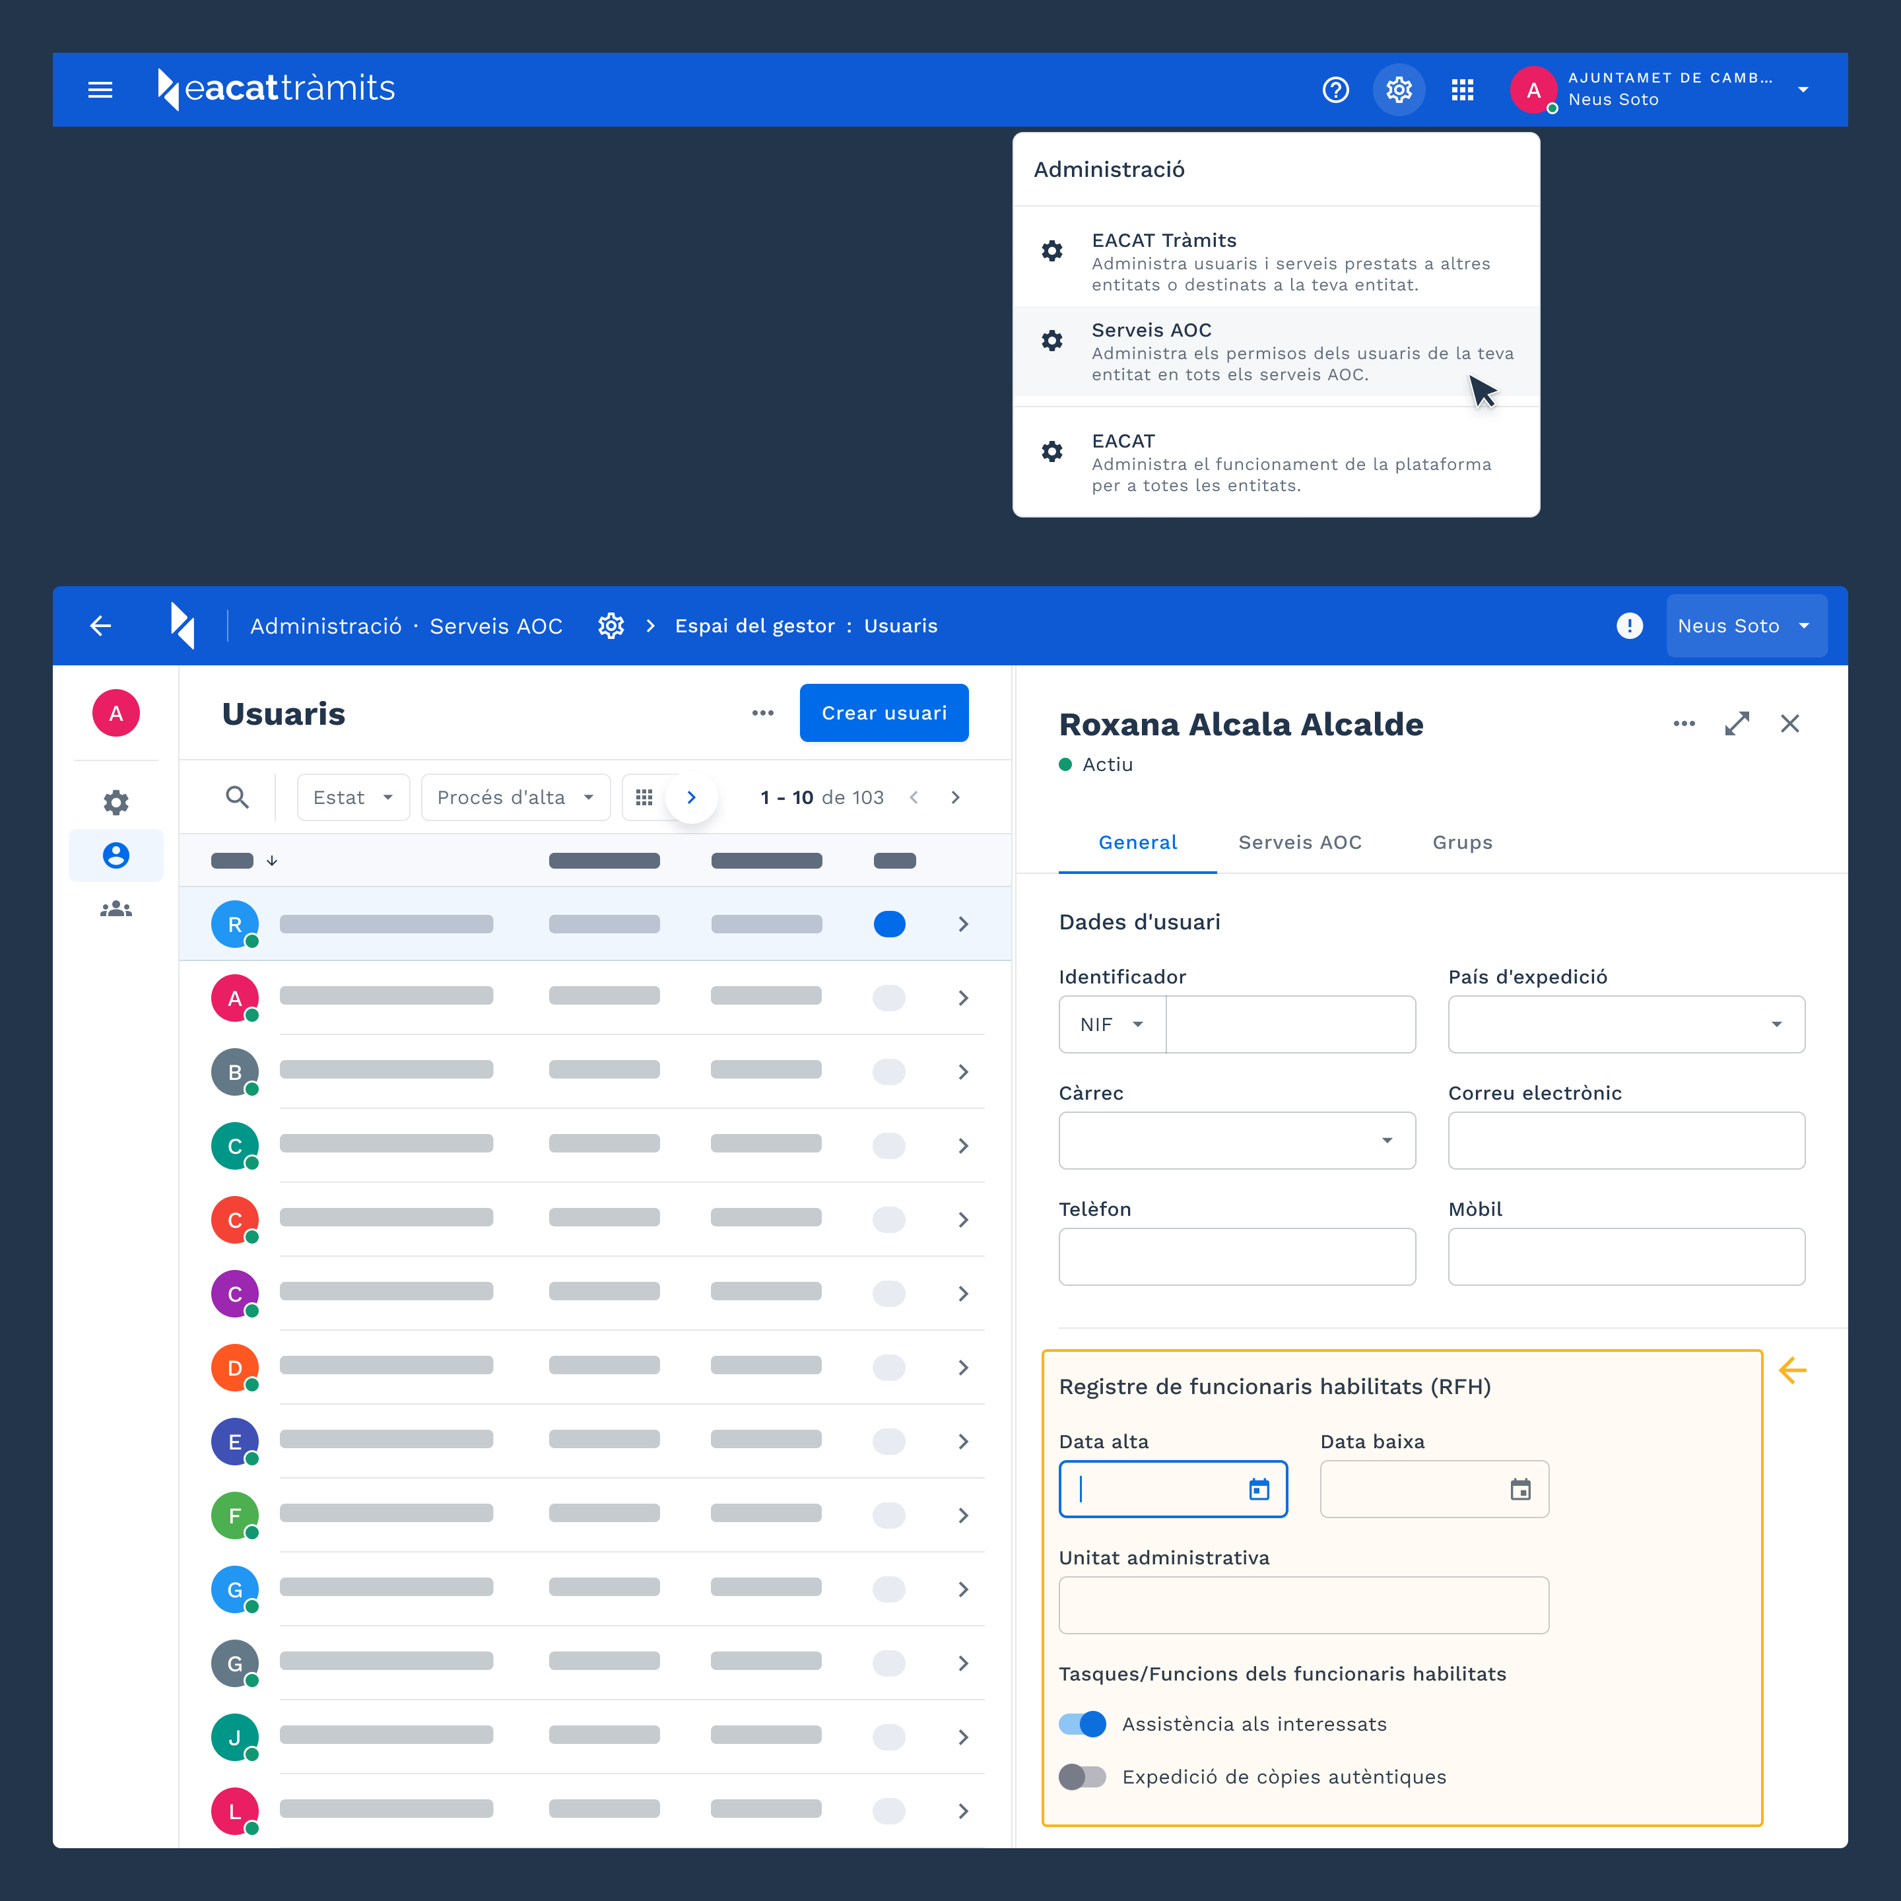Open País d'expedició dropdown
This screenshot has height=1901, width=1901.
[x=1626, y=1024]
